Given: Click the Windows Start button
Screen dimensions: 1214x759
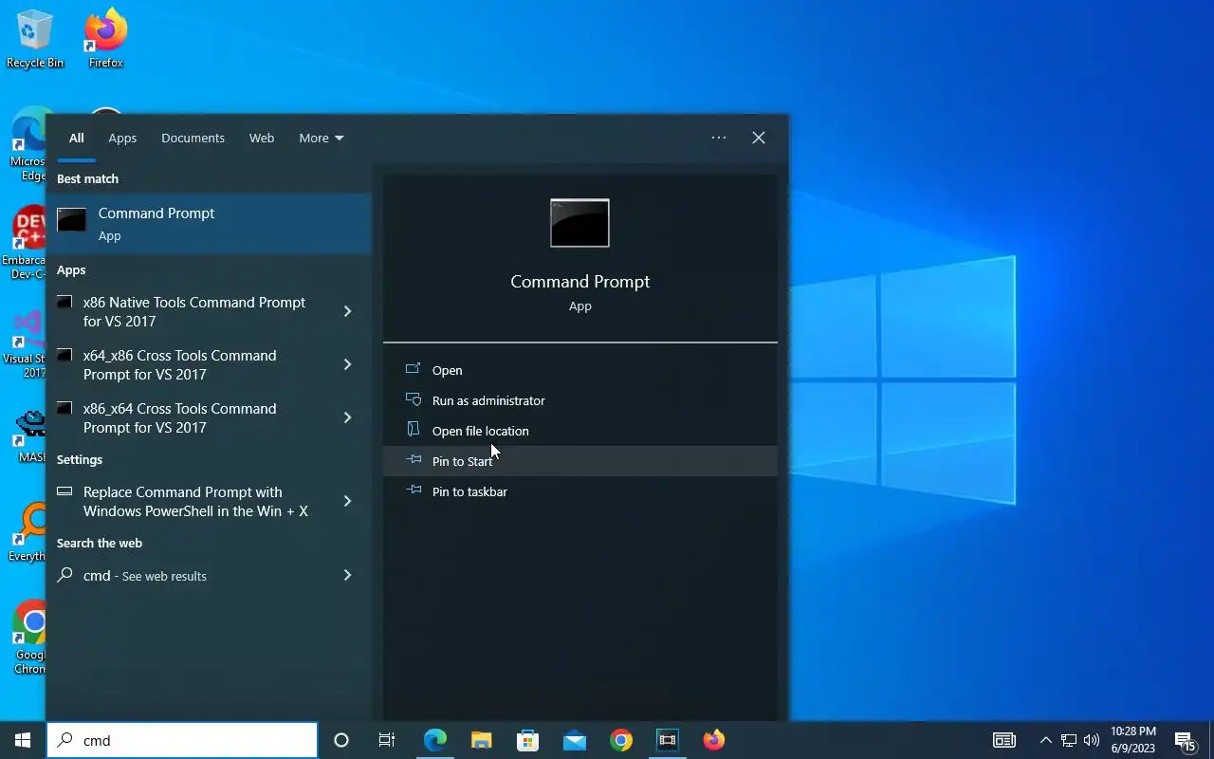Looking at the screenshot, I should [x=23, y=740].
